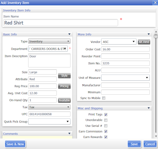Click the scrollbar down arrow
The width and height of the screenshot is (158, 149).
[x=156, y=136]
